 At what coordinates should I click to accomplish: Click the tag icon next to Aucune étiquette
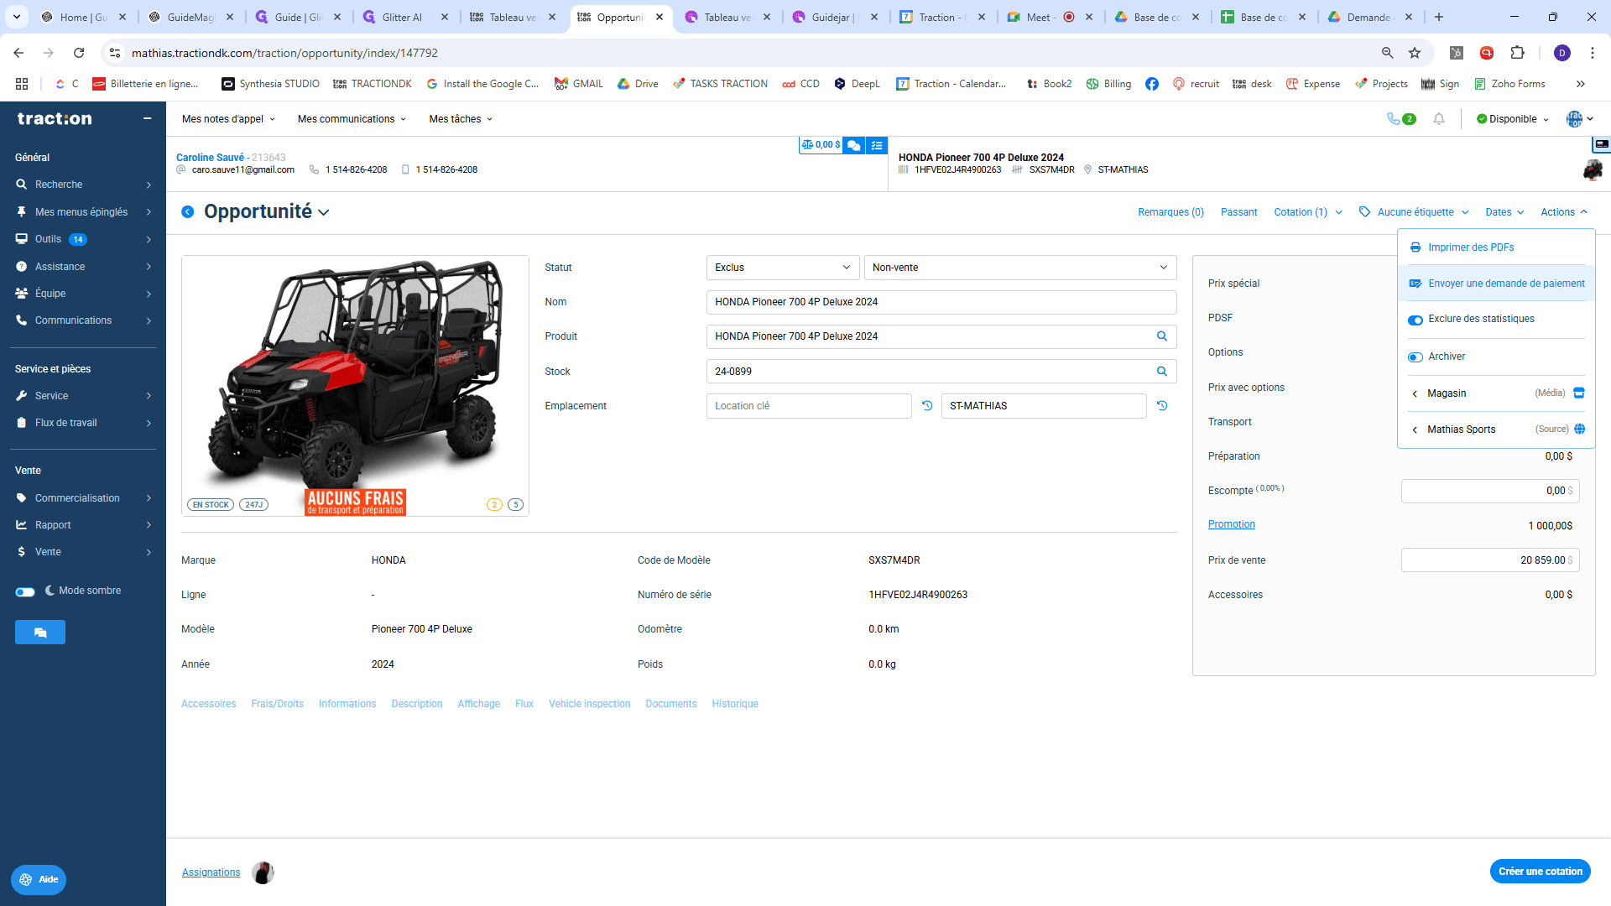point(1365,212)
